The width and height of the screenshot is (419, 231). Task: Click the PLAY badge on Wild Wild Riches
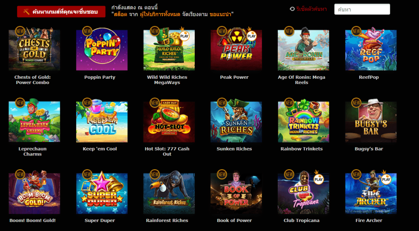184,36
